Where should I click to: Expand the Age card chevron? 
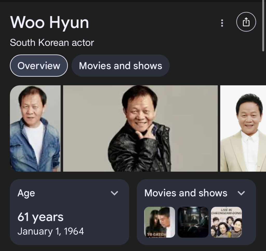click(114, 193)
